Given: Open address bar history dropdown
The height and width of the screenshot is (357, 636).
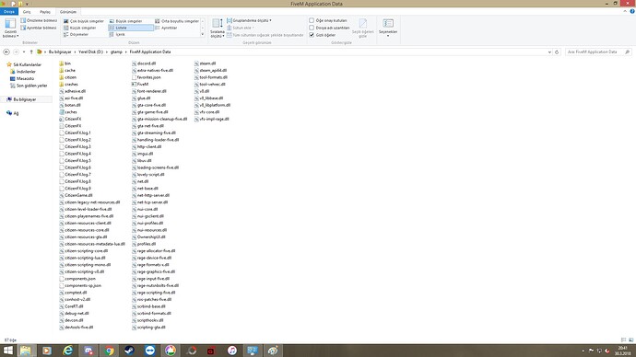Looking at the screenshot, I should (x=549, y=52).
